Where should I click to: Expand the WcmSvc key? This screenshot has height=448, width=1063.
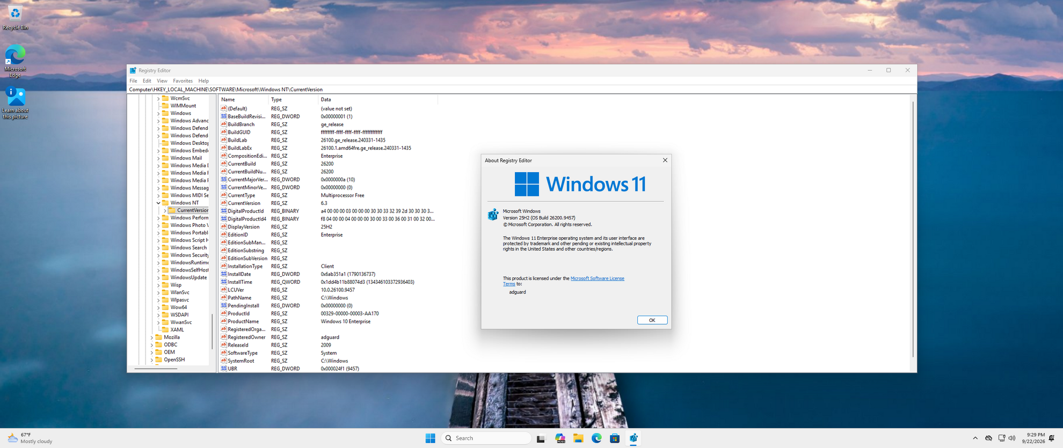pyautogui.click(x=158, y=99)
